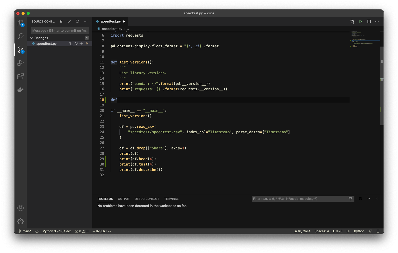Run the speedtest.py file
The height and width of the screenshot is (253, 398).
(361, 21)
